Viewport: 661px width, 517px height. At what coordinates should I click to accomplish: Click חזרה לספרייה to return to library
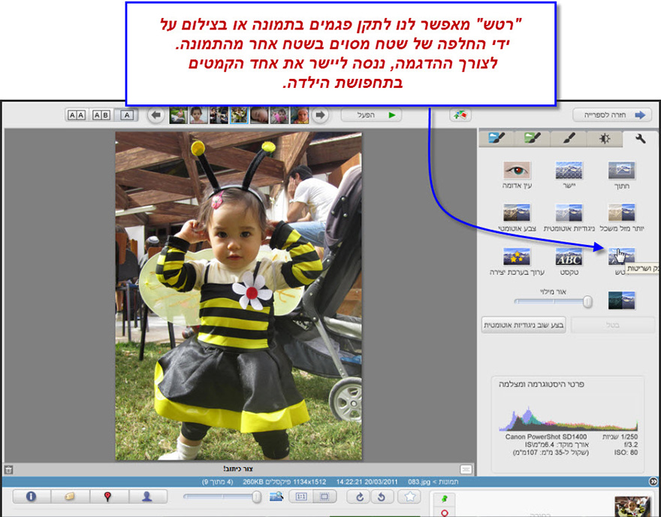pos(612,114)
